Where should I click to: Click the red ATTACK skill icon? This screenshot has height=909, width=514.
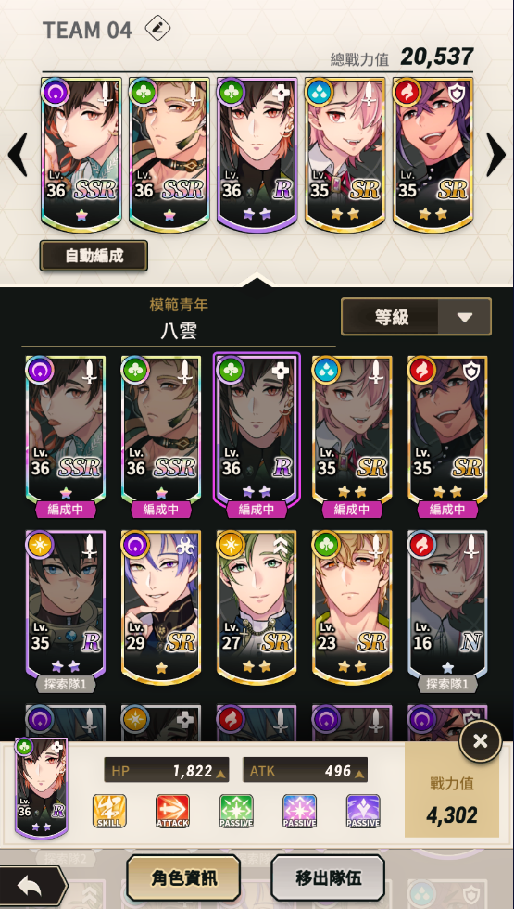click(172, 811)
